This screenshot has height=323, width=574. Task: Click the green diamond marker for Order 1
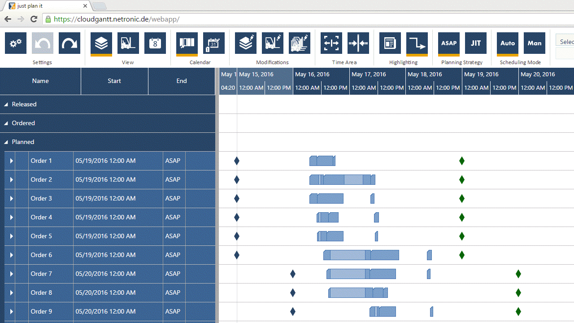click(x=462, y=161)
